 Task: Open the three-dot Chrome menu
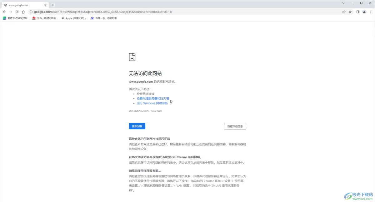point(371,12)
